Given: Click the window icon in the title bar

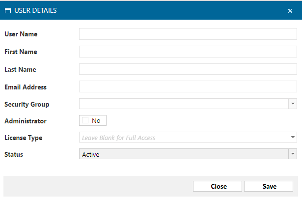Looking at the screenshot, I should (8, 10).
